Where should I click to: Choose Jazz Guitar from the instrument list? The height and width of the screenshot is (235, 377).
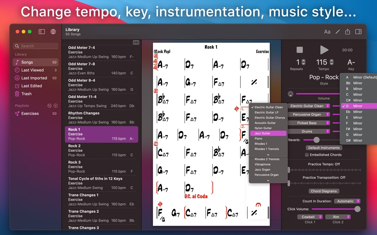click(268, 133)
